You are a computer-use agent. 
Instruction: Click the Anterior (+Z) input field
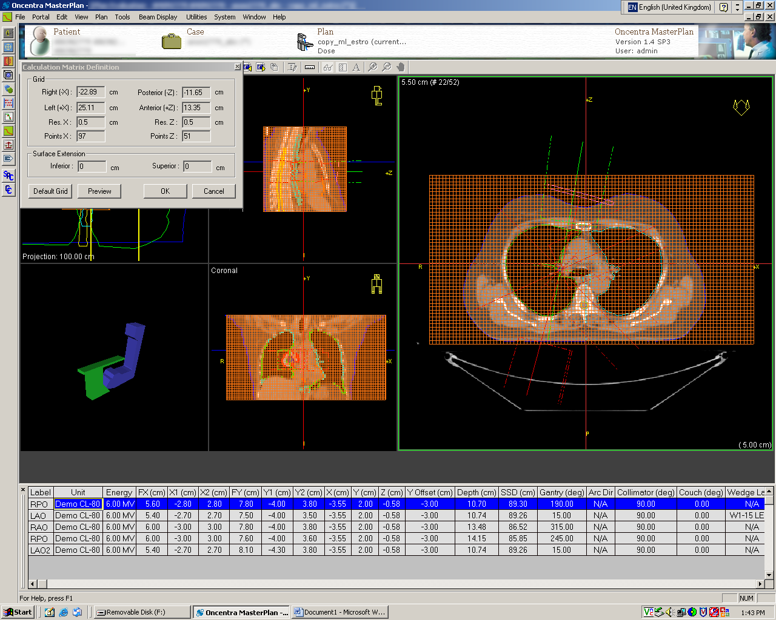click(x=196, y=108)
